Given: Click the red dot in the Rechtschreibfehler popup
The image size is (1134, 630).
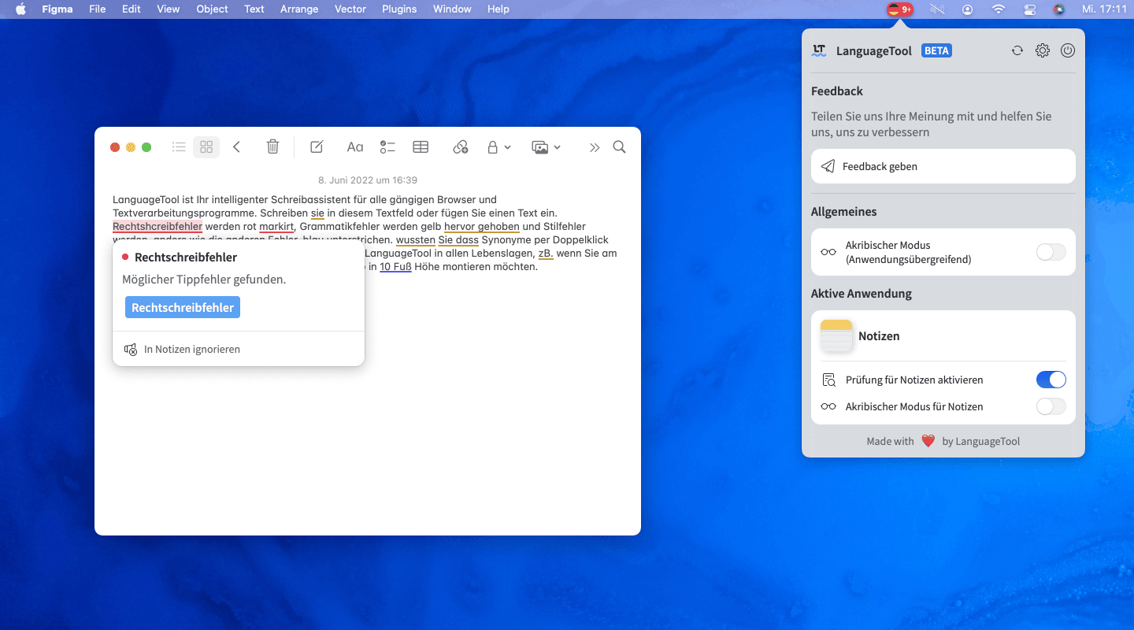Looking at the screenshot, I should (x=125, y=257).
